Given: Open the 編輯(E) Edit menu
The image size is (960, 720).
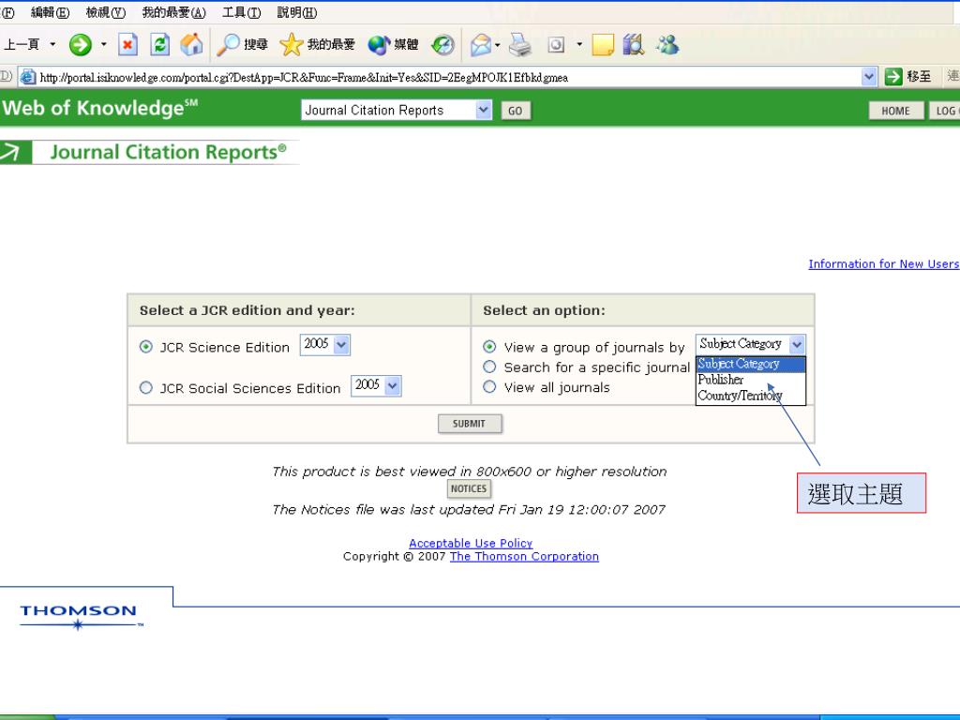Looking at the screenshot, I should click(51, 13).
